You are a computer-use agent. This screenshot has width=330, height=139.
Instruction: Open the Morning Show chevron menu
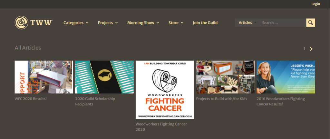pos(158,23)
